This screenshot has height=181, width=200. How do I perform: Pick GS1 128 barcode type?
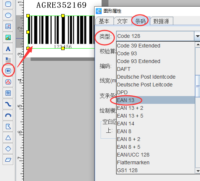pyautogui.click(x=155, y=170)
